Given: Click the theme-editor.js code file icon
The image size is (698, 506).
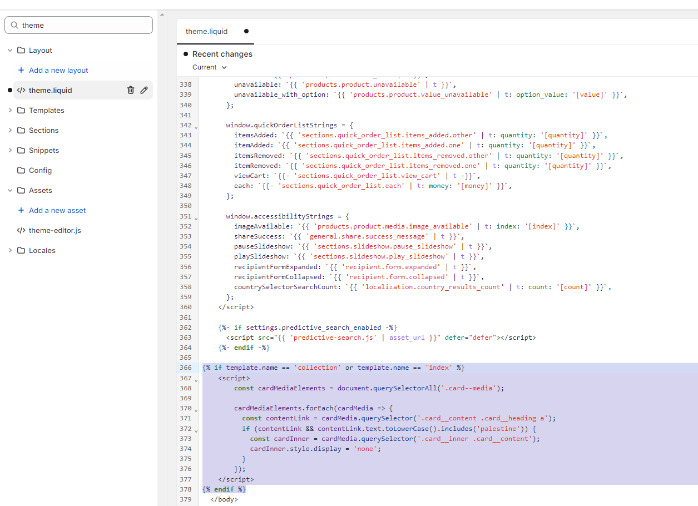Looking at the screenshot, I should click(21, 230).
